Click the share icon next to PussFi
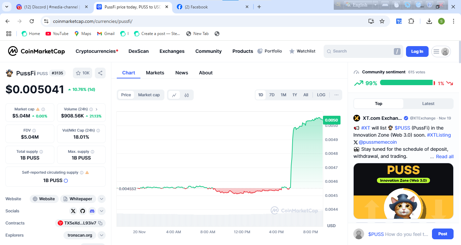This screenshot has height=245, width=461. (x=100, y=73)
